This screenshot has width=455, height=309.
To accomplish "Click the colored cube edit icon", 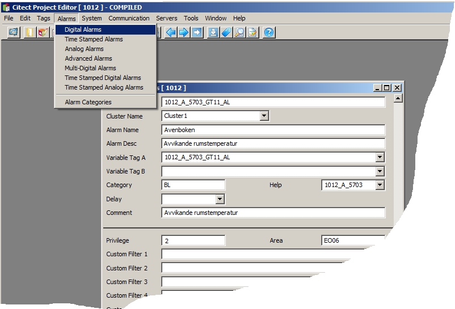I will tap(43, 32).
